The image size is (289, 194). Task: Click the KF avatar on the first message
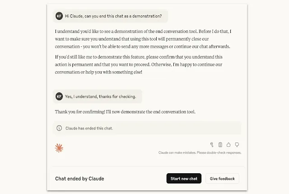(59, 16)
